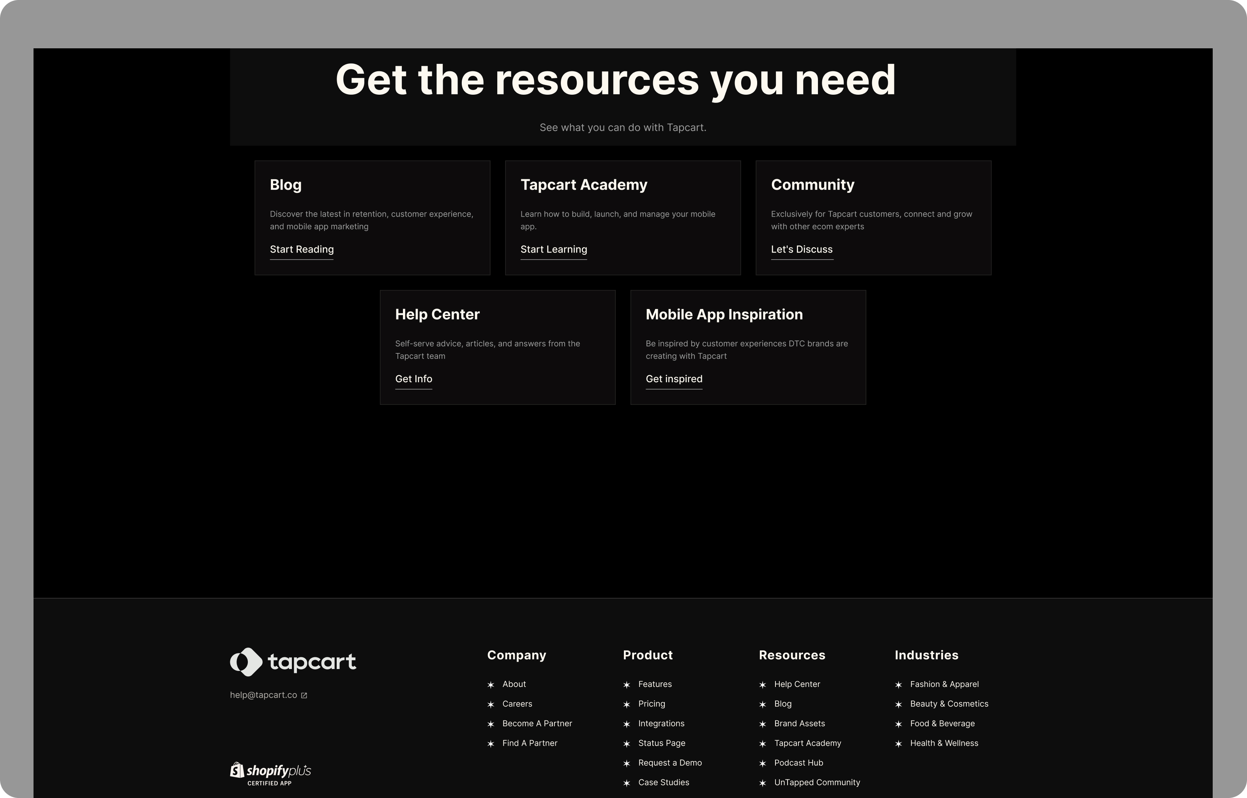Open Blog in Resources footer column

[x=782, y=704]
